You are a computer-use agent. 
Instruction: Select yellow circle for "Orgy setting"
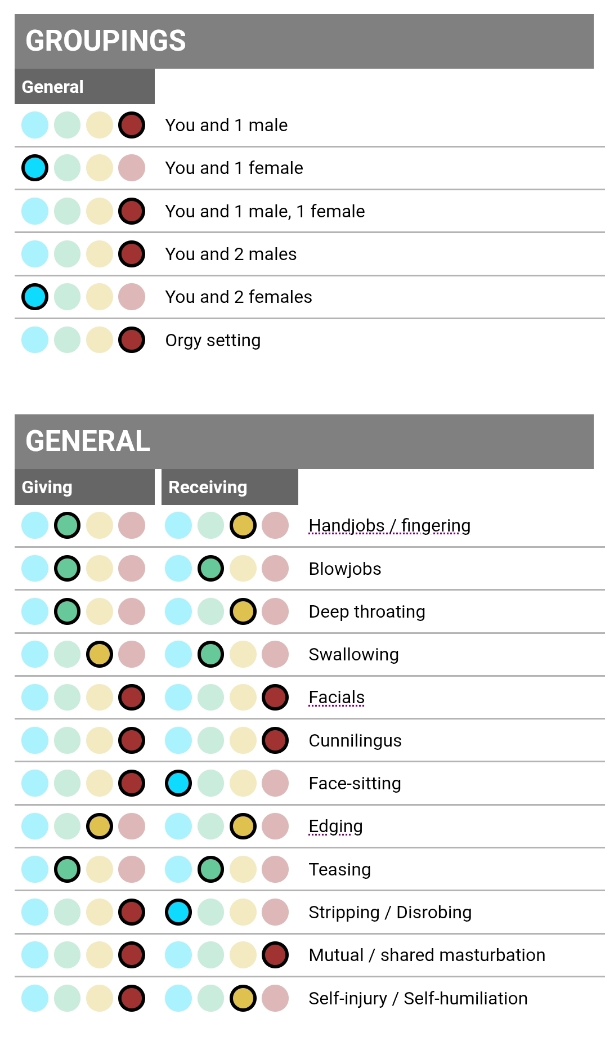click(100, 340)
